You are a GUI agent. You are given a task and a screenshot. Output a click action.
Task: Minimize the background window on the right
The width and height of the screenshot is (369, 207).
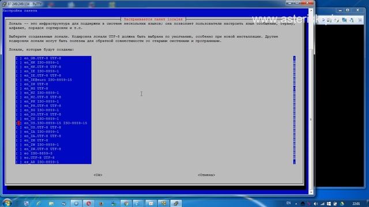[340, 10]
